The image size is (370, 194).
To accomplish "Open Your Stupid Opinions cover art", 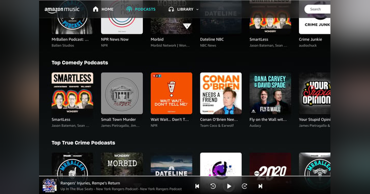I will pyautogui.click(x=314, y=93).
